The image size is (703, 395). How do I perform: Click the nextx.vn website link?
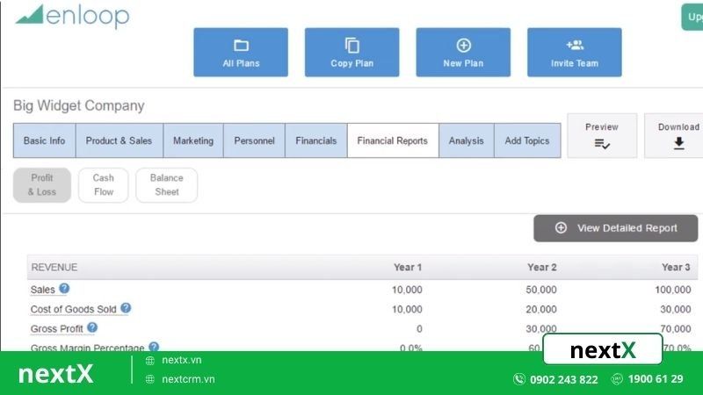(182, 360)
